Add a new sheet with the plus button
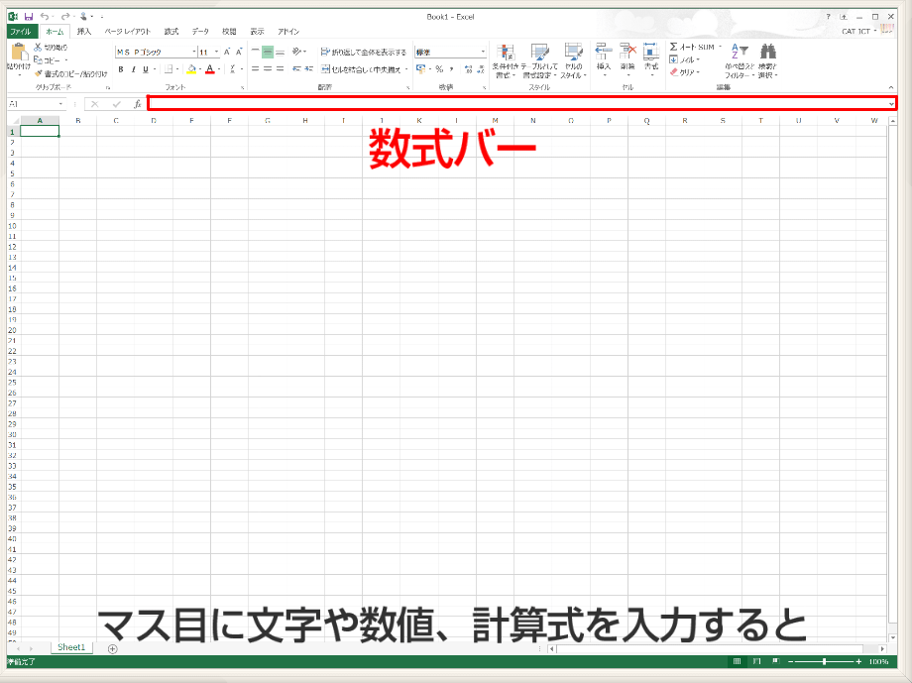The height and width of the screenshot is (683, 912). 112,648
